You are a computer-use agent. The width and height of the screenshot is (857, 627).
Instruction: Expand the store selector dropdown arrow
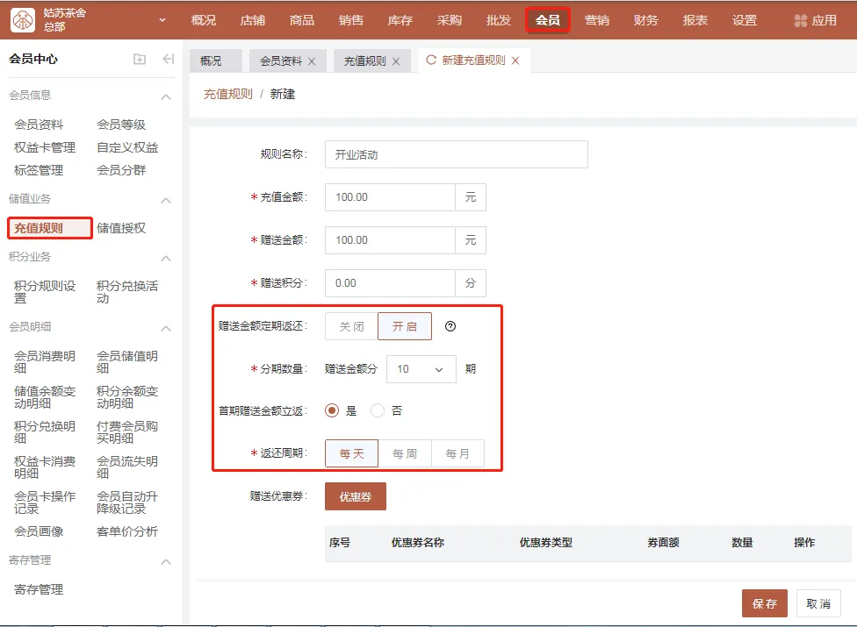click(x=162, y=20)
